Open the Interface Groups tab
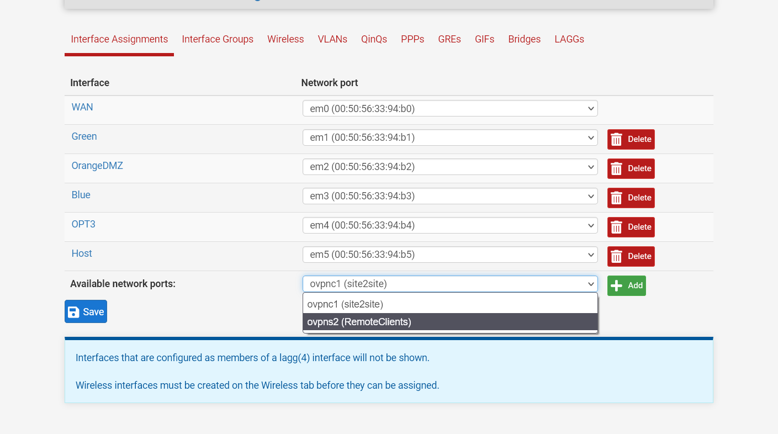Viewport: 778px width, 434px height. [218, 39]
